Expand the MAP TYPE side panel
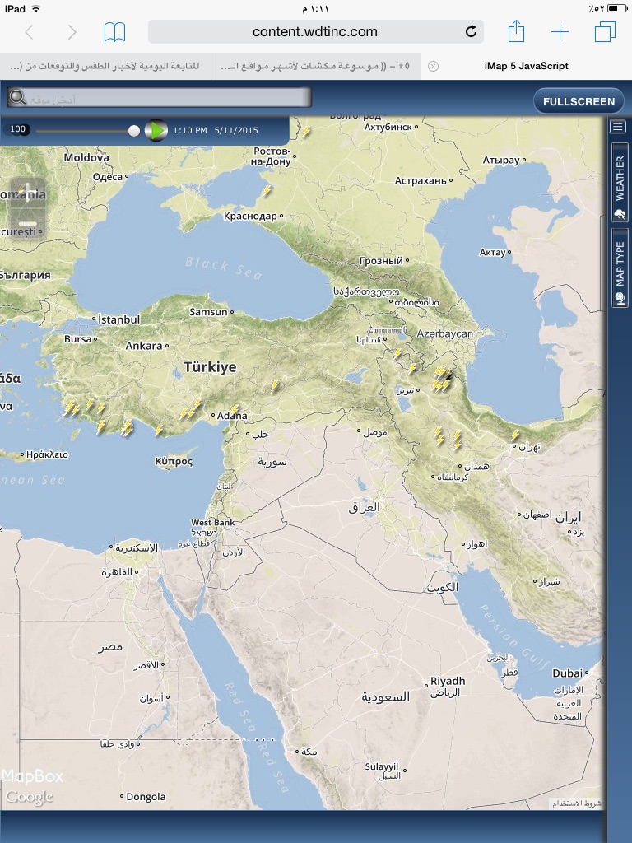This screenshot has width=632, height=843. click(x=620, y=268)
